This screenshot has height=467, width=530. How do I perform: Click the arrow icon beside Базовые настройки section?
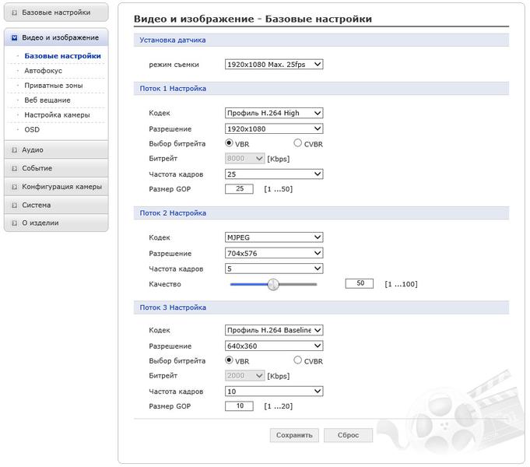(14, 13)
